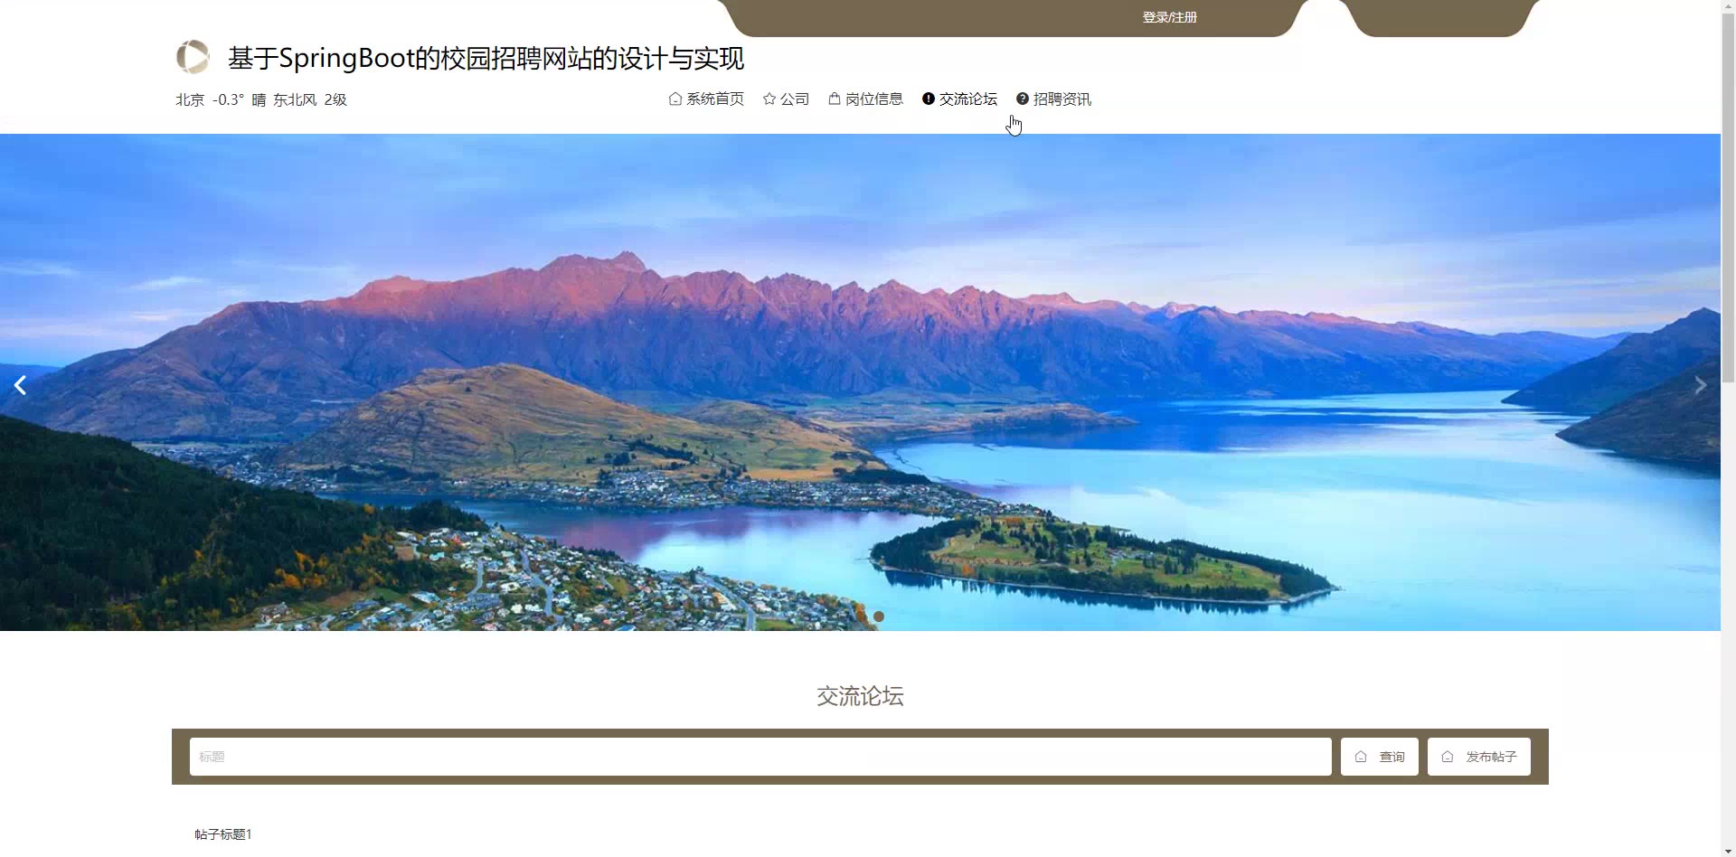Show next carousel slide arrow
The width and height of the screenshot is (1736, 857).
click(1700, 385)
